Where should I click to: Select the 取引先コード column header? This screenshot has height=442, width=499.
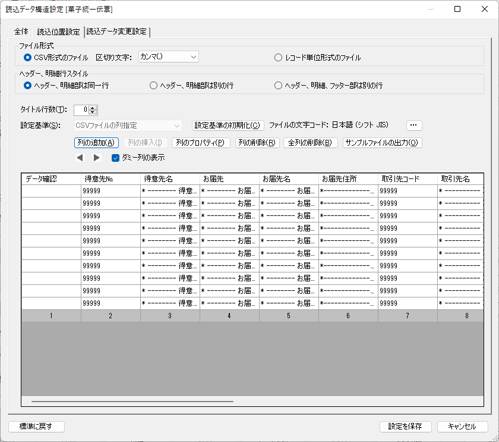tap(408, 179)
